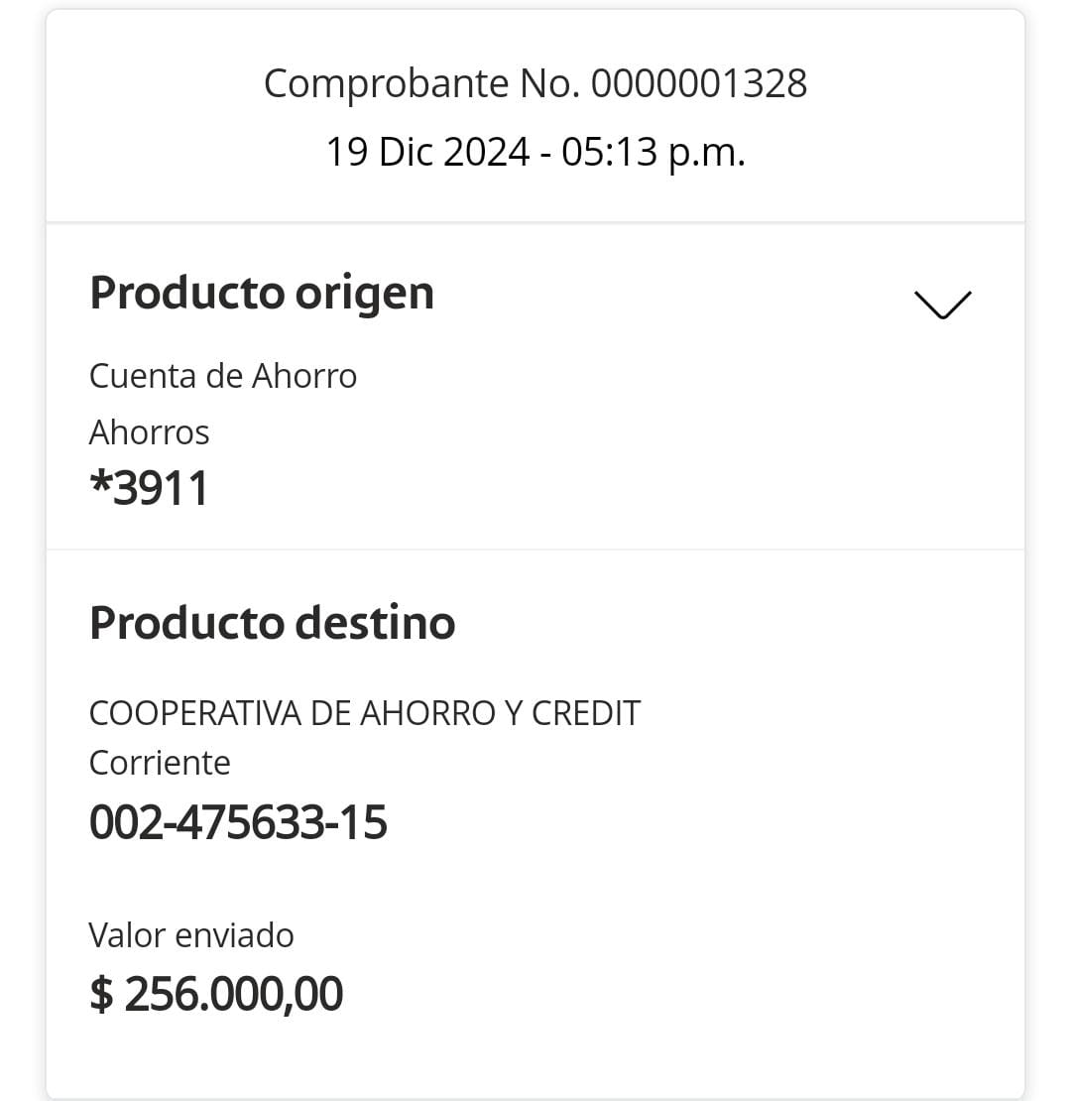This screenshot has width=1071, height=1101.
Task: Select the Ahorros account type label
Action: (150, 432)
